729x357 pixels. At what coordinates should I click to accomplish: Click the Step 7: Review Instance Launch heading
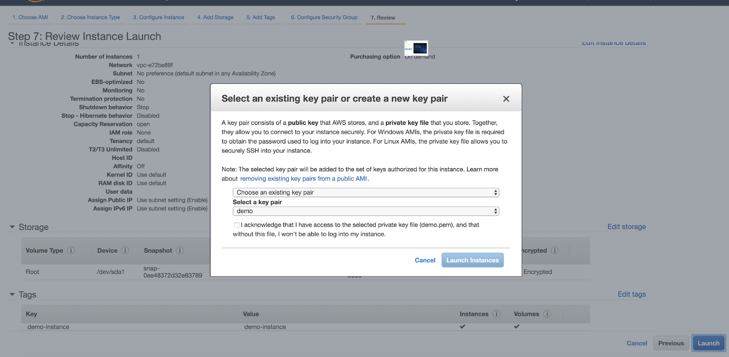pos(84,36)
